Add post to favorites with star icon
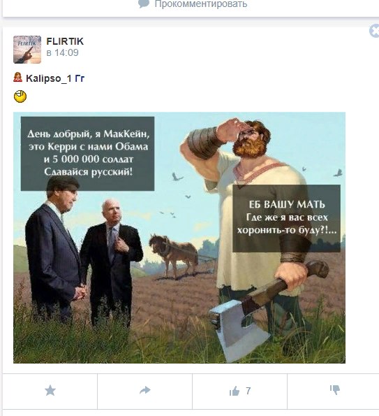 coord(50,391)
